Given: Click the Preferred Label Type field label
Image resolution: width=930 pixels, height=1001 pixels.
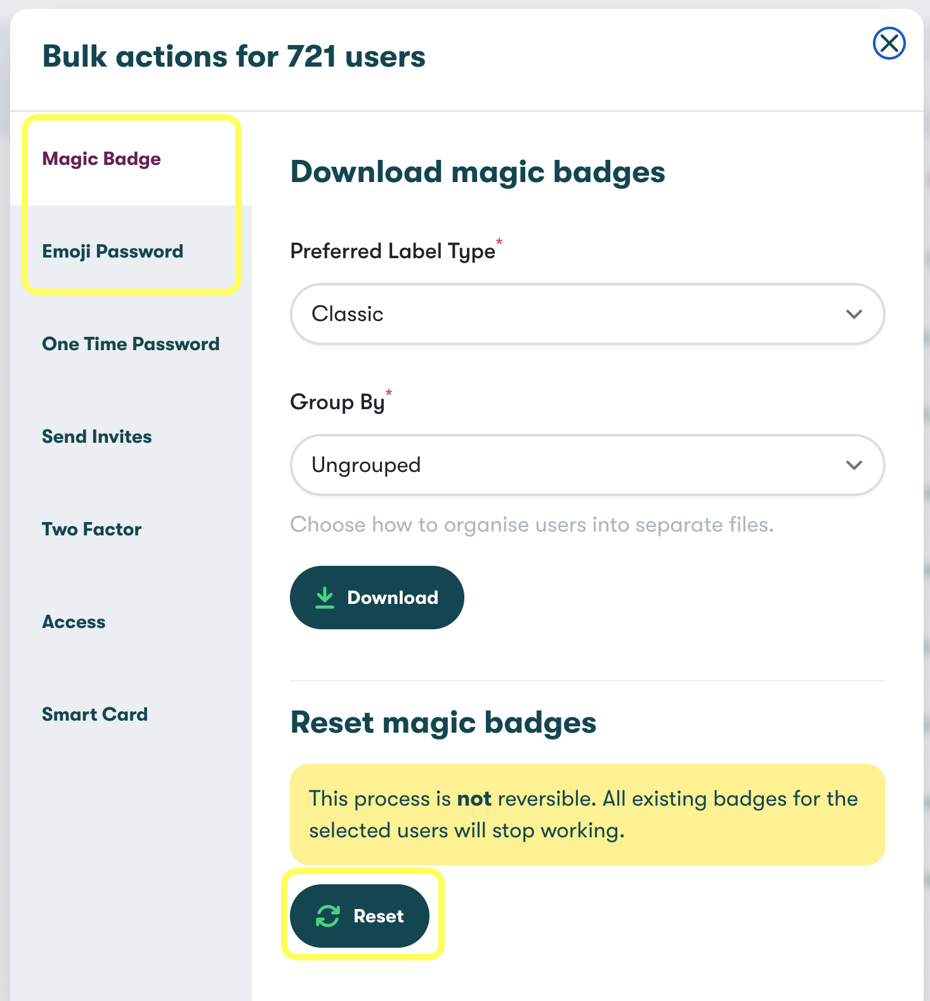Looking at the screenshot, I should pos(392,251).
